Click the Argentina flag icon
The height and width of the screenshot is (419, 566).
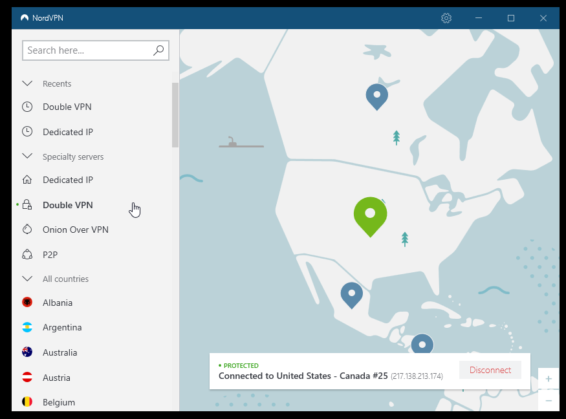(27, 327)
